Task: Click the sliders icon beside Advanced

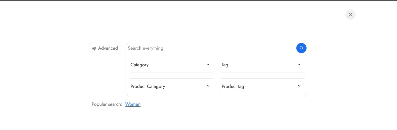Action: point(94,48)
